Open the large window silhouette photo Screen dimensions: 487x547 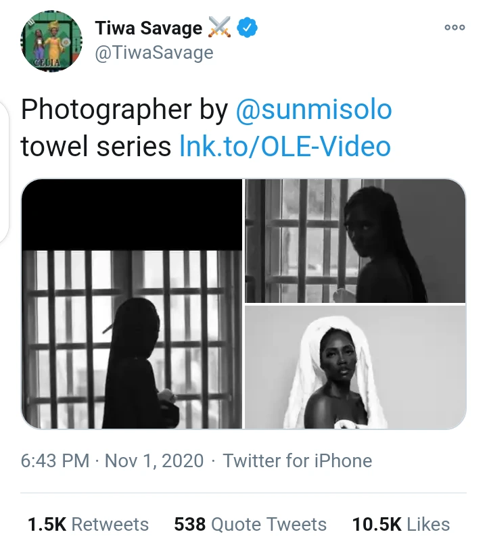[x=132, y=304]
